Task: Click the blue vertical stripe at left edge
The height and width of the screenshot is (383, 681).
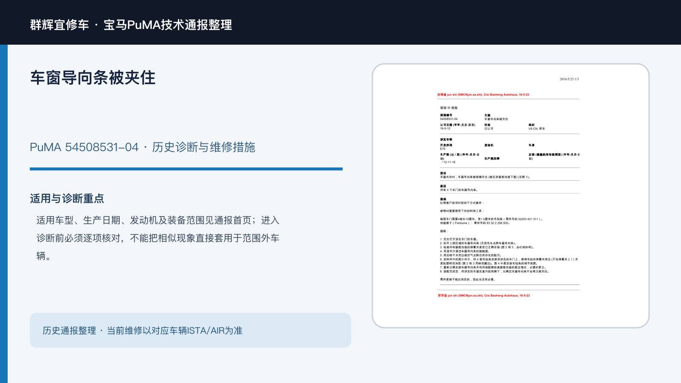Action: tap(4, 214)
